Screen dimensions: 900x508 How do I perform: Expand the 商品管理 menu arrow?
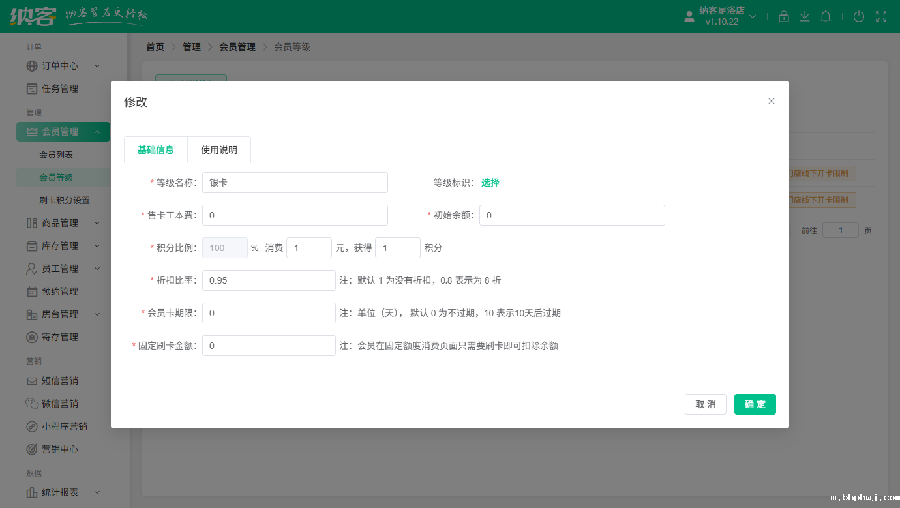click(97, 223)
